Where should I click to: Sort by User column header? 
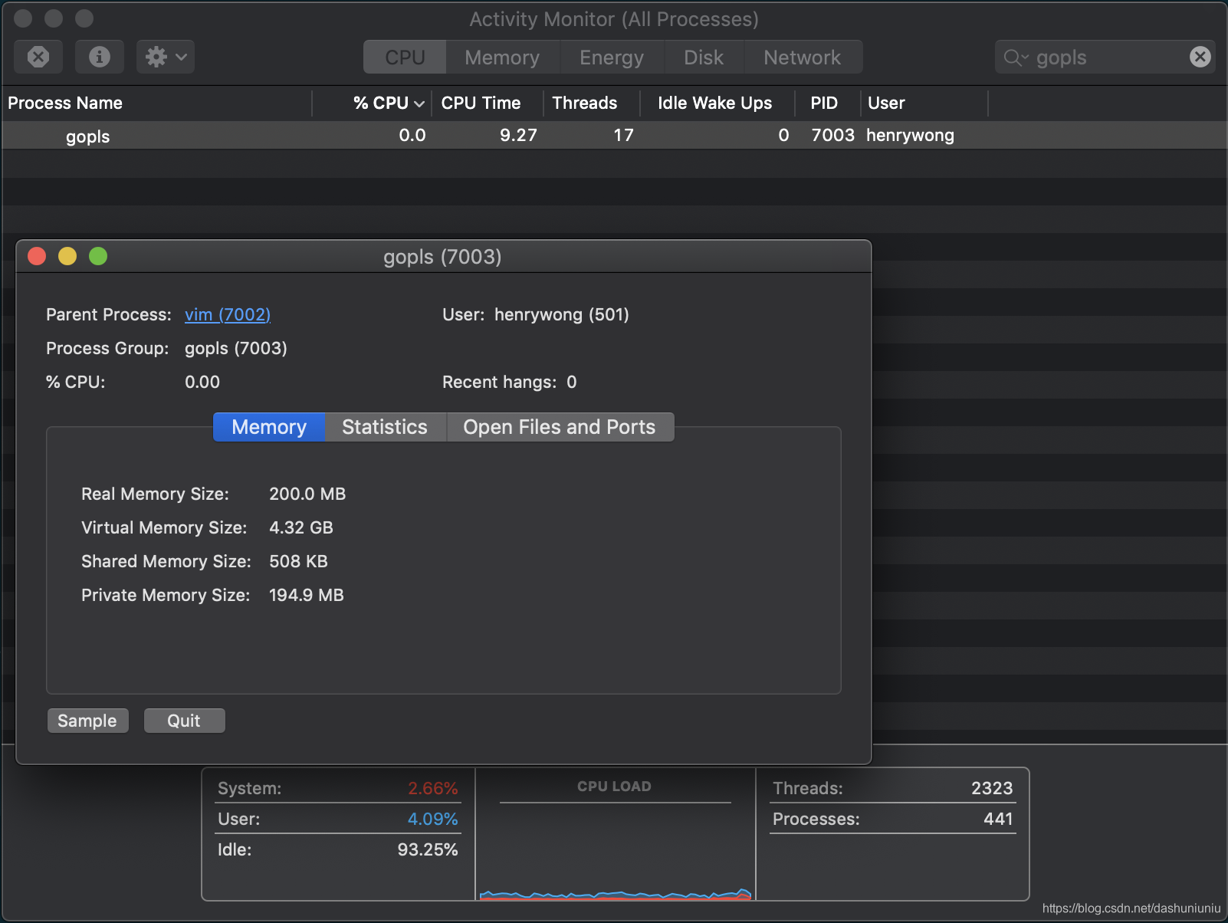tap(924, 103)
